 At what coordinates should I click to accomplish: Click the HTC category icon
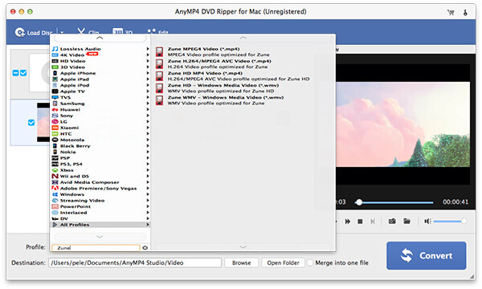[55, 134]
